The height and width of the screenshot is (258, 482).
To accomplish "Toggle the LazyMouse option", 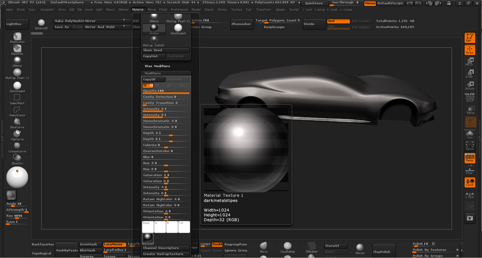I will point(115,244).
